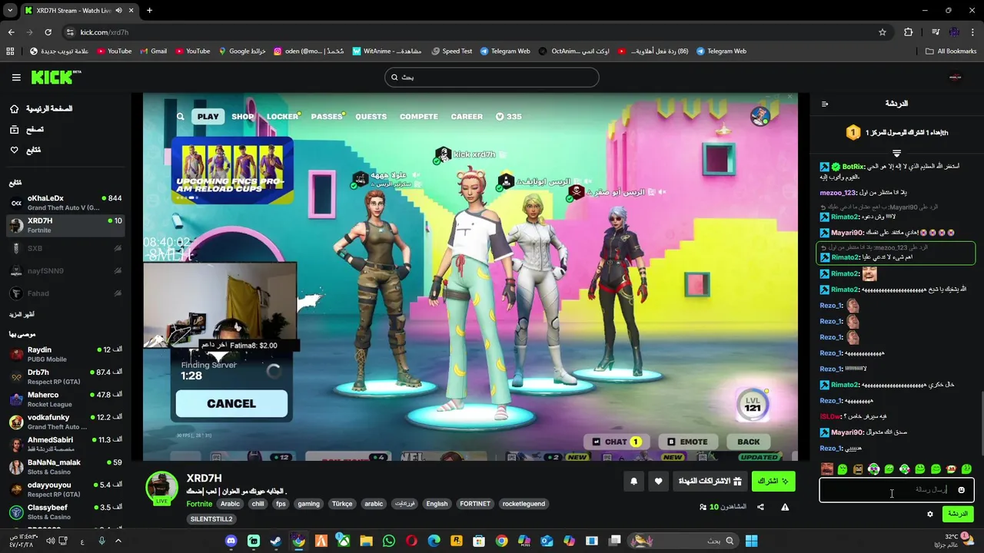Open the Google apps grid in bookmarks bar

tap(10, 51)
